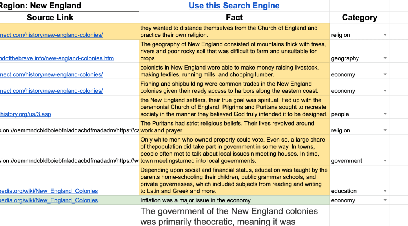This screenshot has height=226, width=408.
Task: Open dropdown for economy row about raising livestock
Action: tap(385, 75)
